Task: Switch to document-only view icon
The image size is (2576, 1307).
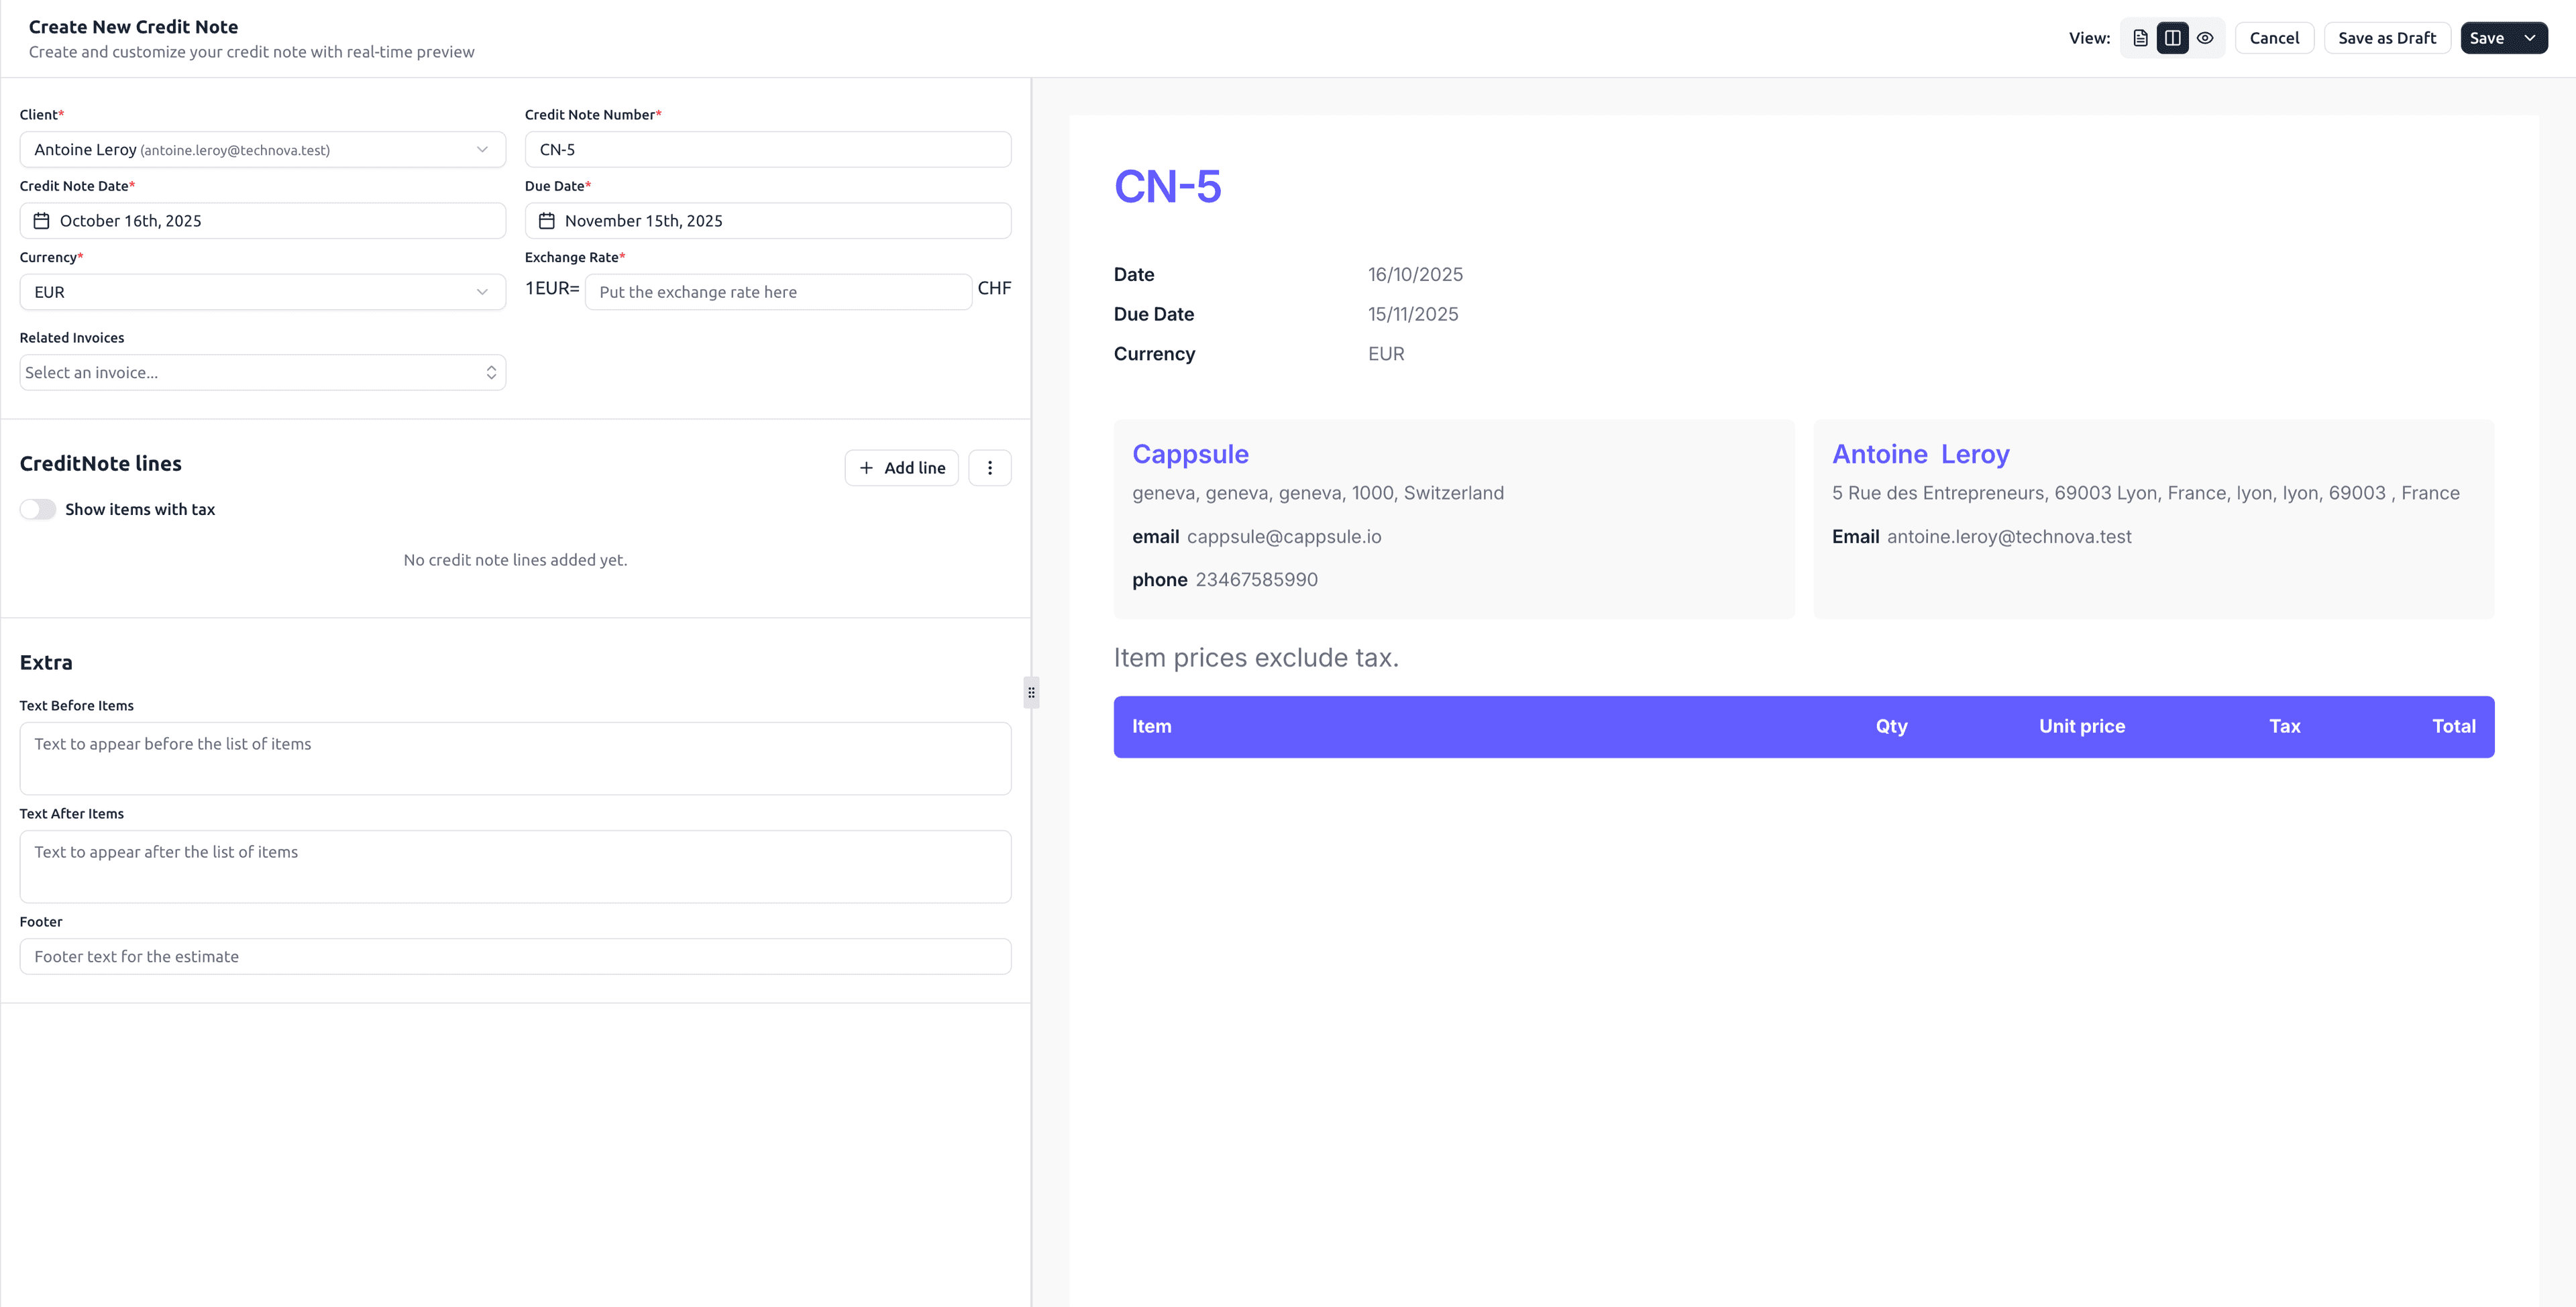Action: [x=2140, y=37]
